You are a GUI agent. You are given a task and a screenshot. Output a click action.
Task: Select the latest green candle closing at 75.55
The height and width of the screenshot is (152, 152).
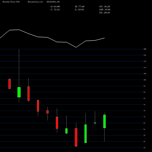point(105,121)
